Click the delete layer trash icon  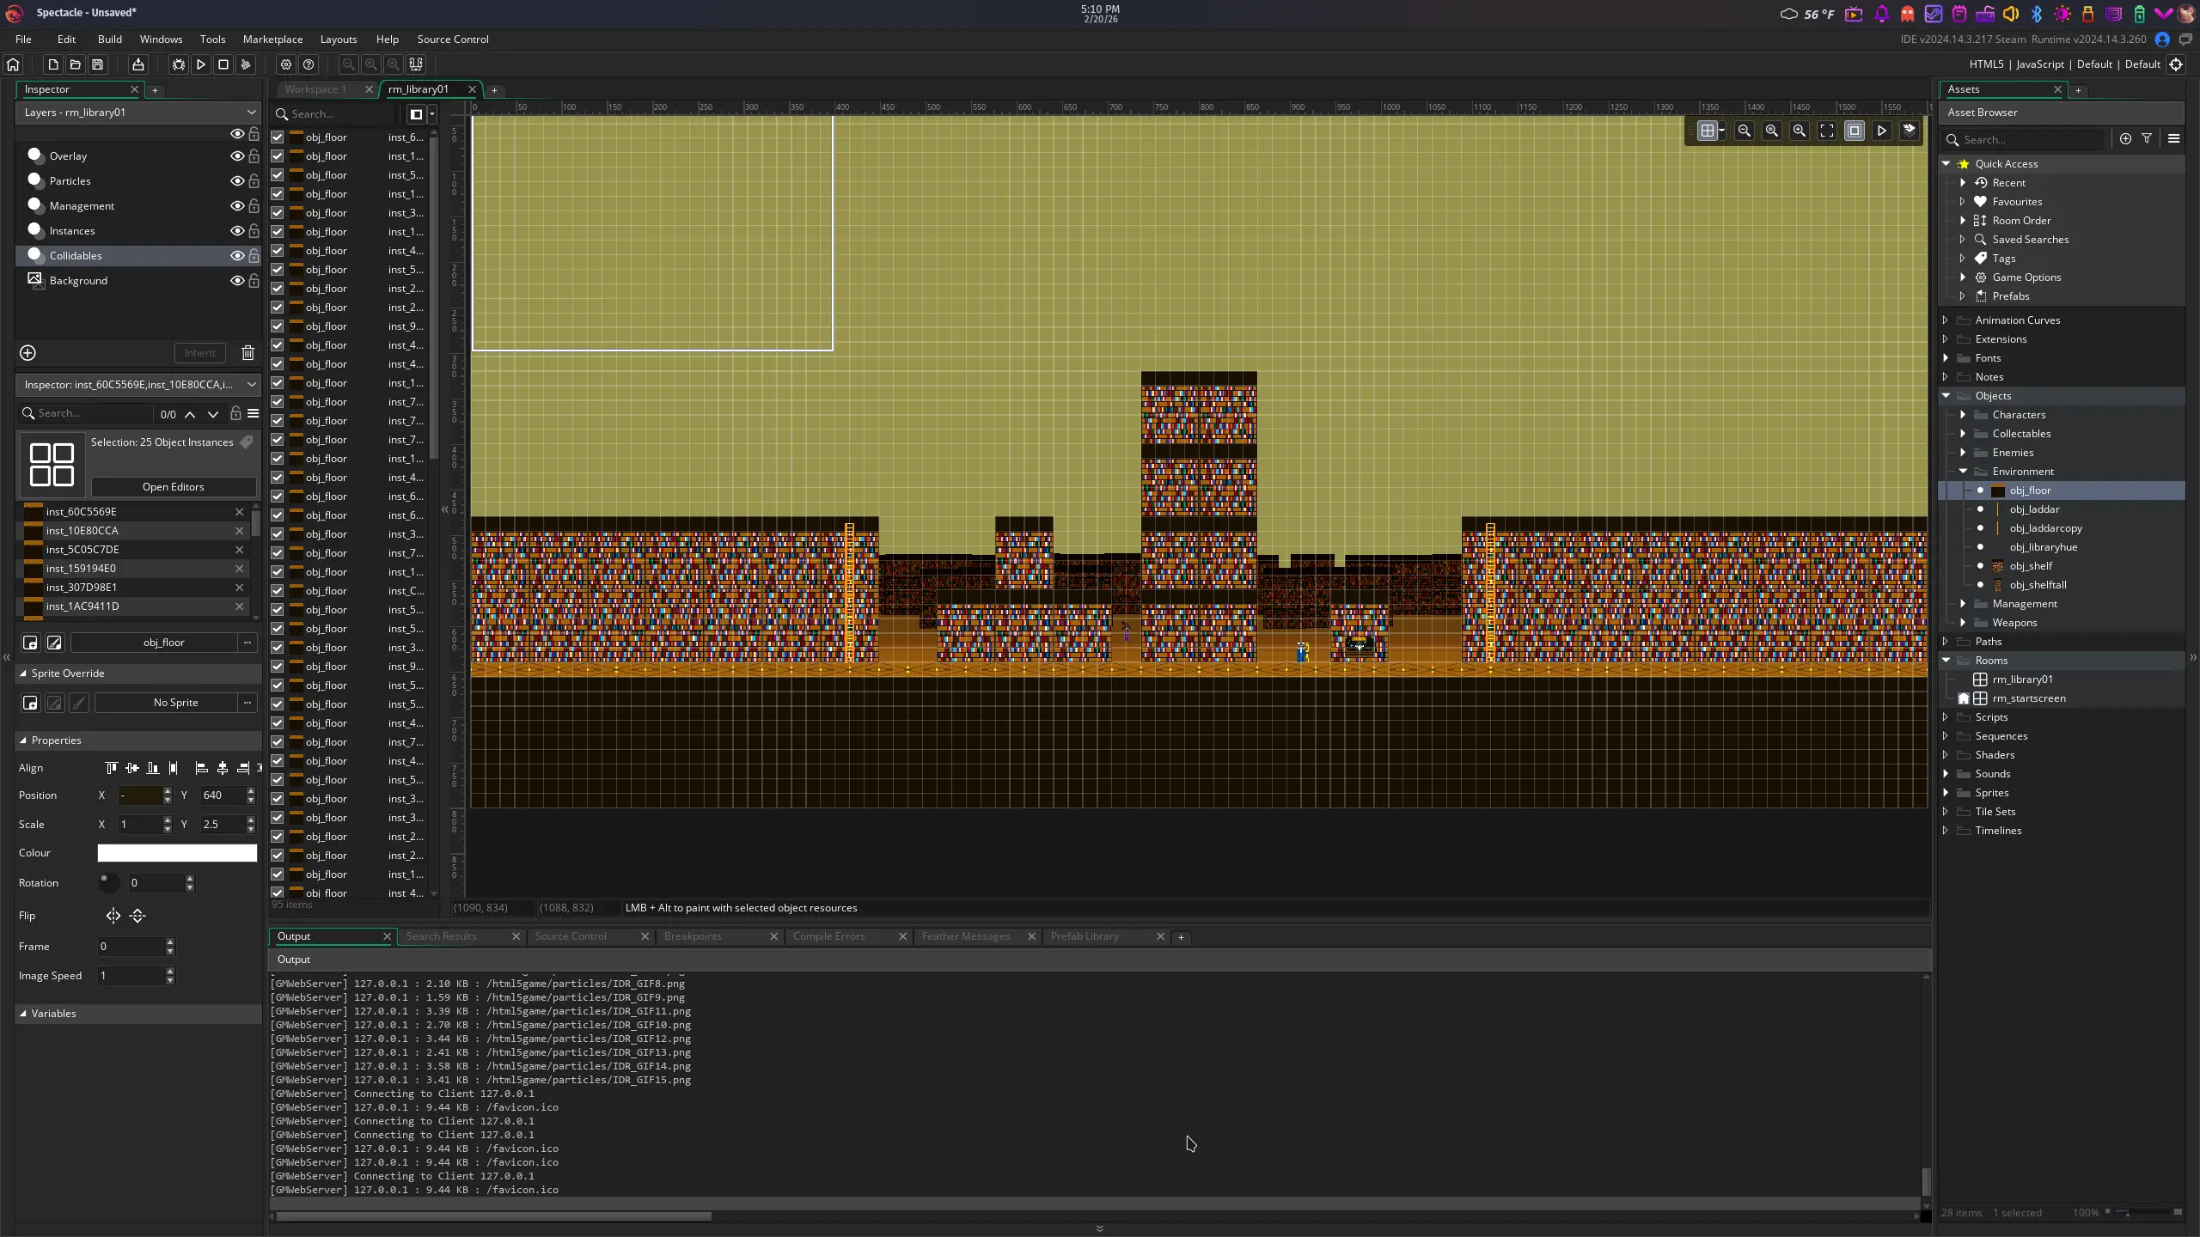click(x=247, y=353)
